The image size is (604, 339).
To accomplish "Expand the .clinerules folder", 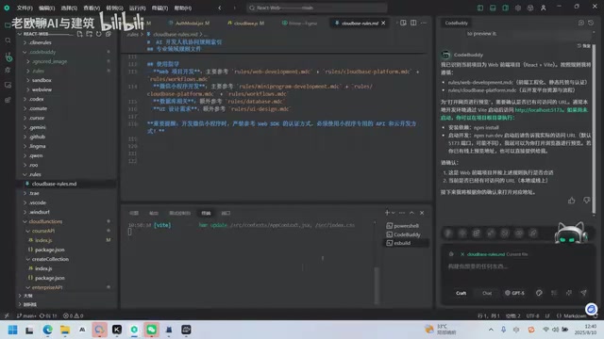I will [x=40, y=42].
